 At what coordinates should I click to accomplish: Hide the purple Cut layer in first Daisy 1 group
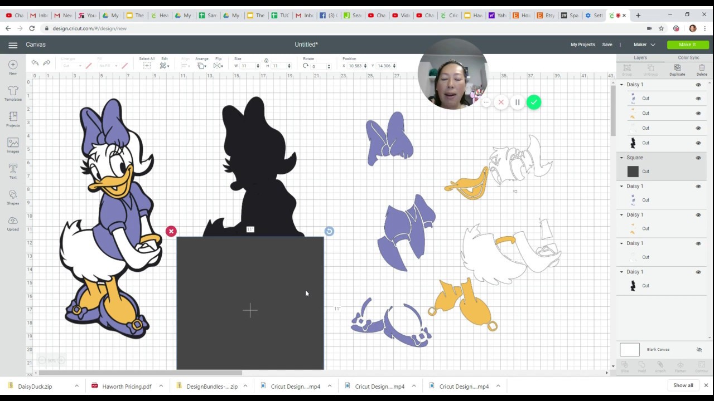coord(698,99)
